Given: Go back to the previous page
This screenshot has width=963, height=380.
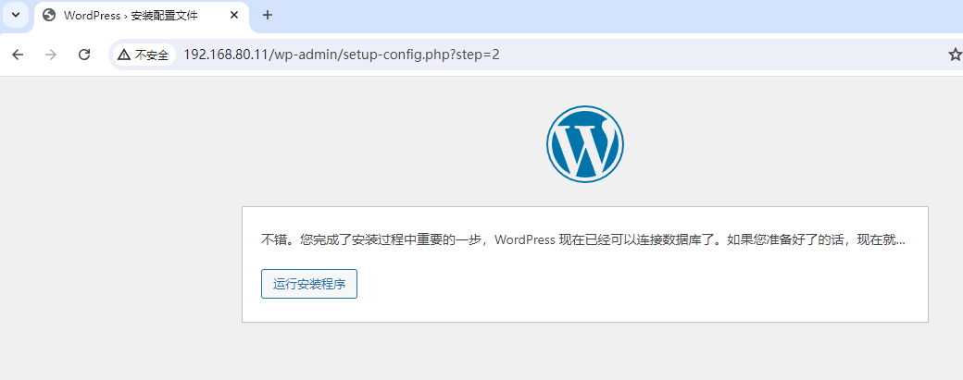Looking at the screenshot, I should [x=18, y=55].
